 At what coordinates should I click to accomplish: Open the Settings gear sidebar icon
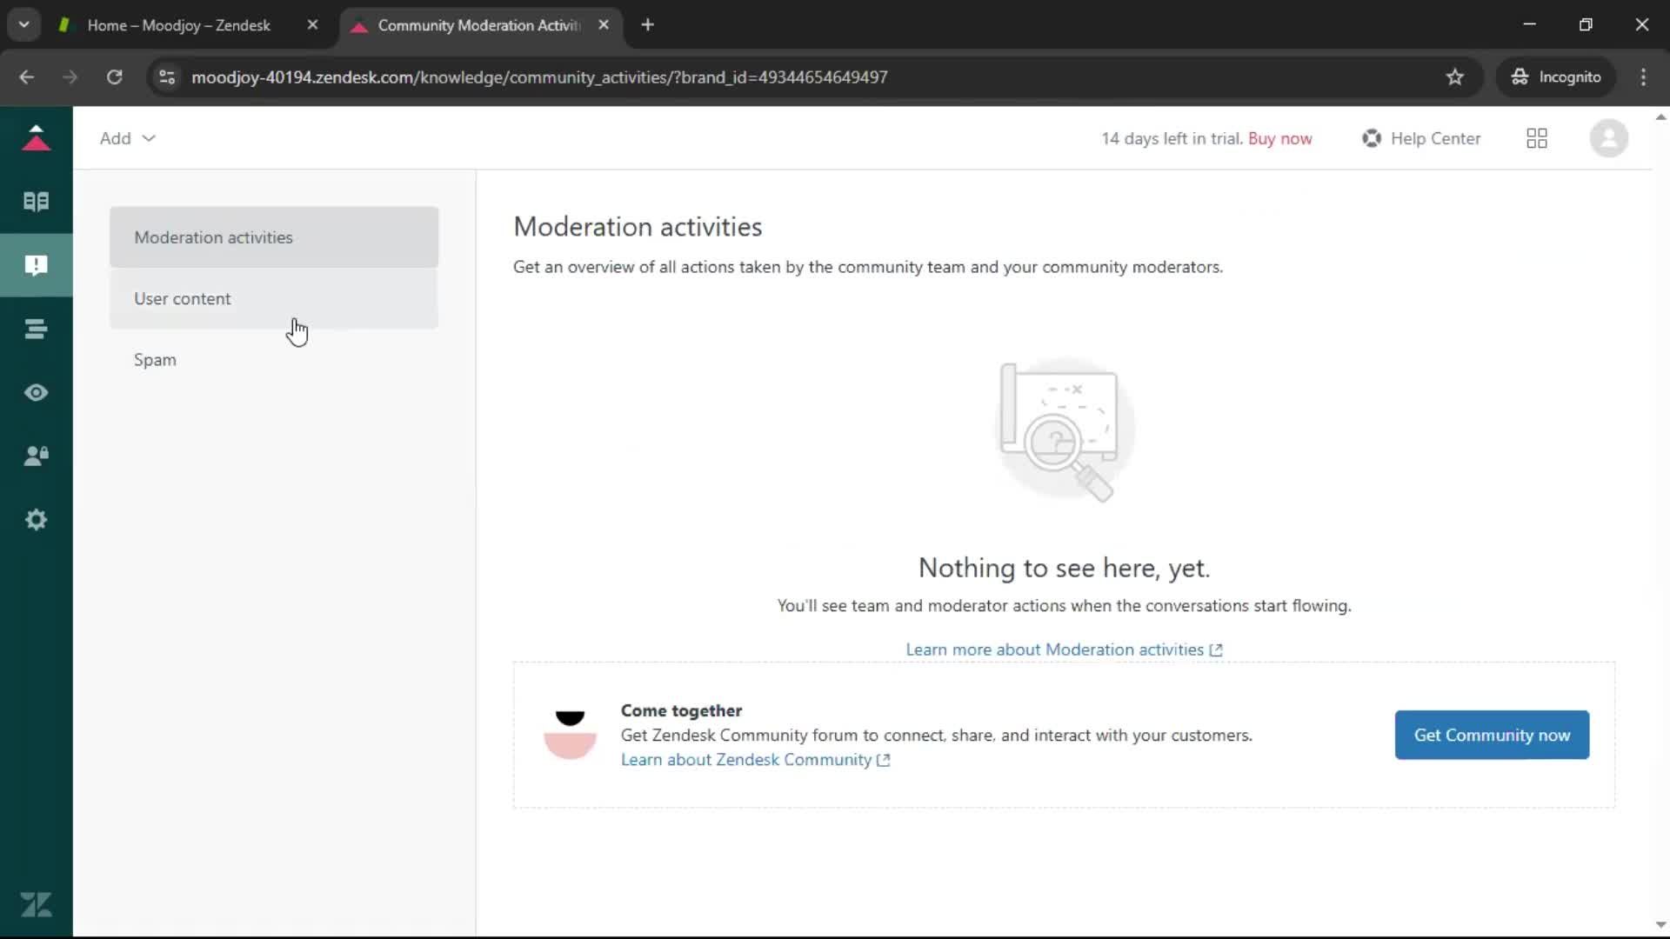point(36,520)
